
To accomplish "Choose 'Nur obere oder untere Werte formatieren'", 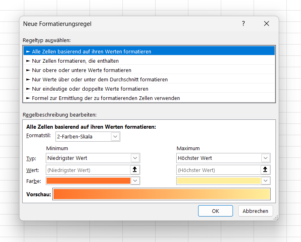I will pos(81,70).
